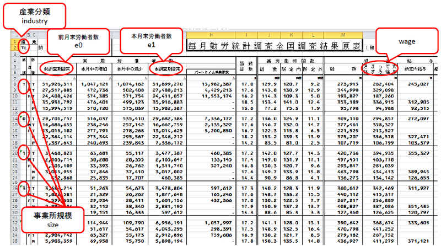
Task: Click cell with value 3,017,002
Action: click(x=168, y=172)
